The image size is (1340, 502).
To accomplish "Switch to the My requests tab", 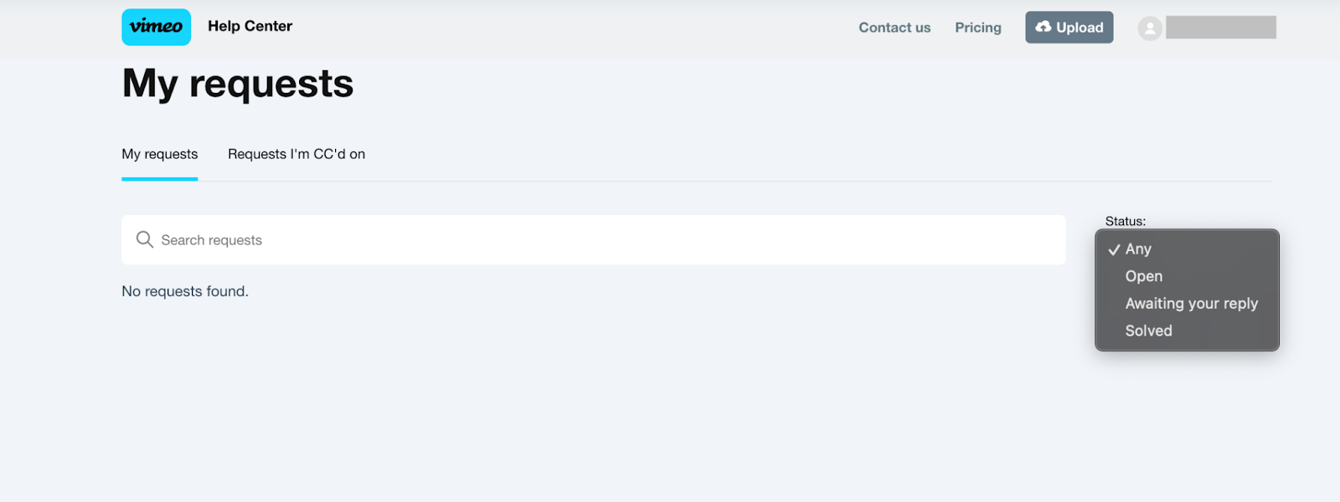I will pyautogui.click(x=160, y=154).
